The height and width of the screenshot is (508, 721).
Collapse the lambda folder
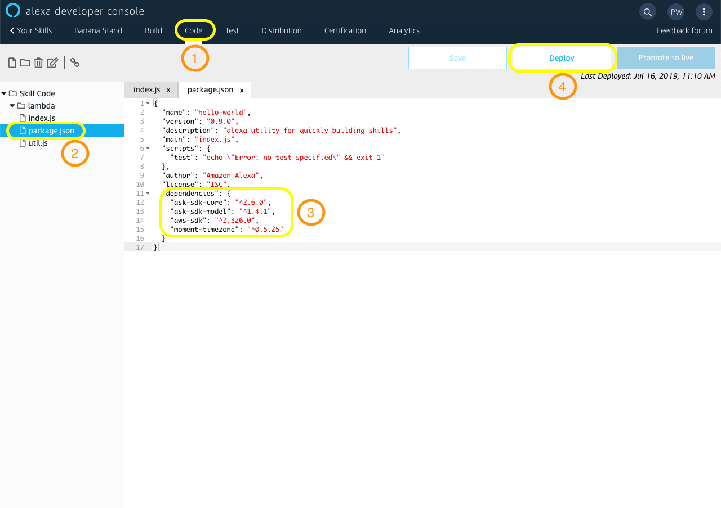click(x=11, y=105)
